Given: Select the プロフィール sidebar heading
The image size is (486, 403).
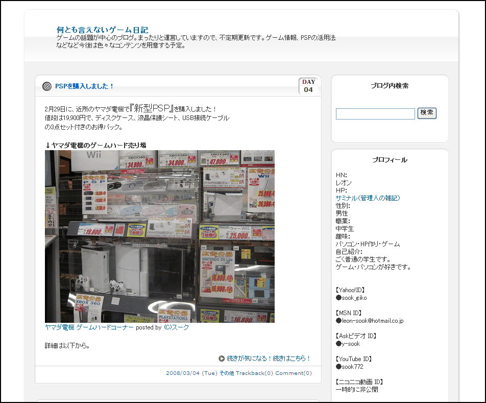Looking at the screenshot, I should coord(390,160).
